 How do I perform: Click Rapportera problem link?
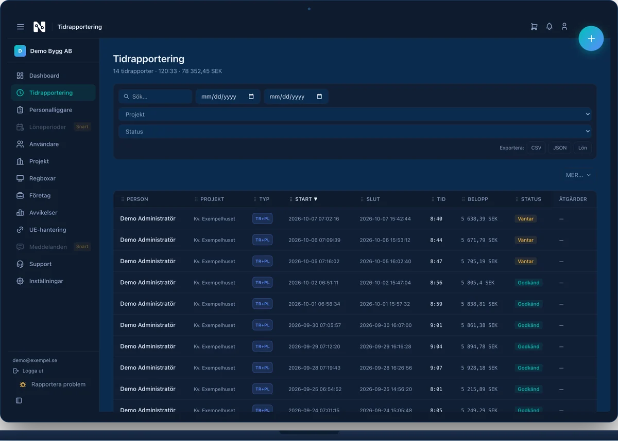(x=53, y=384)
